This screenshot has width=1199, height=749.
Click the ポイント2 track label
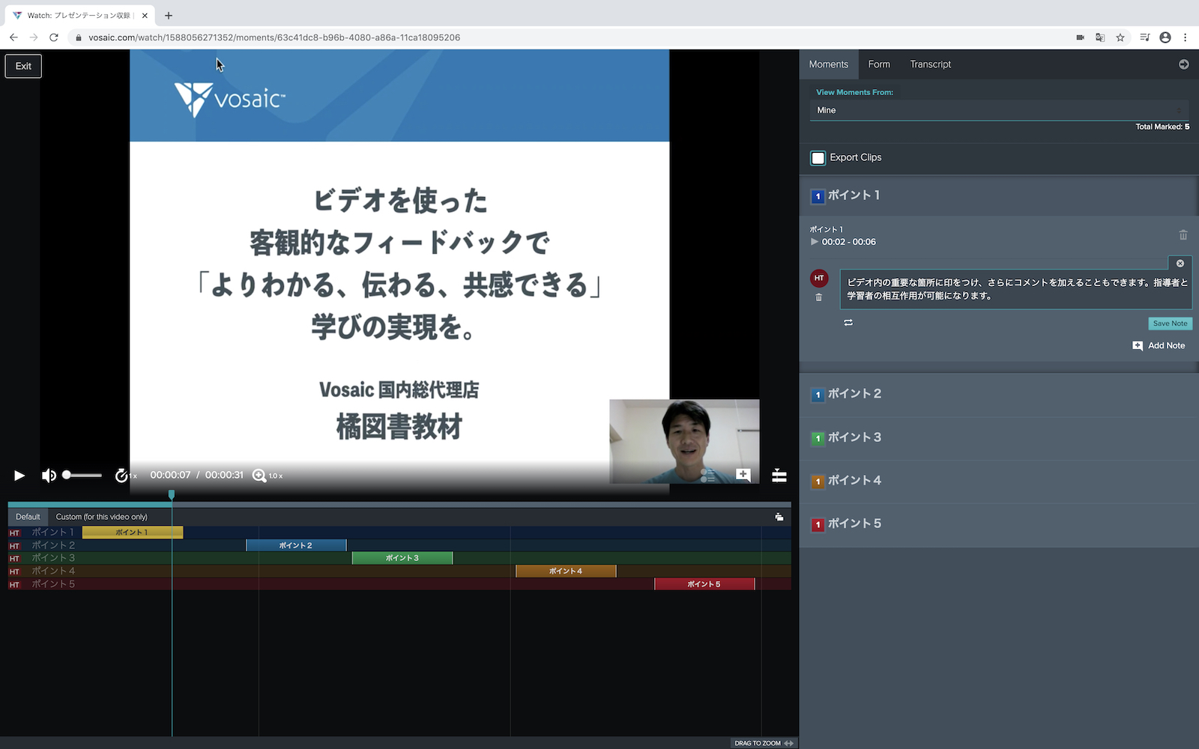click(x=53, y=545)
